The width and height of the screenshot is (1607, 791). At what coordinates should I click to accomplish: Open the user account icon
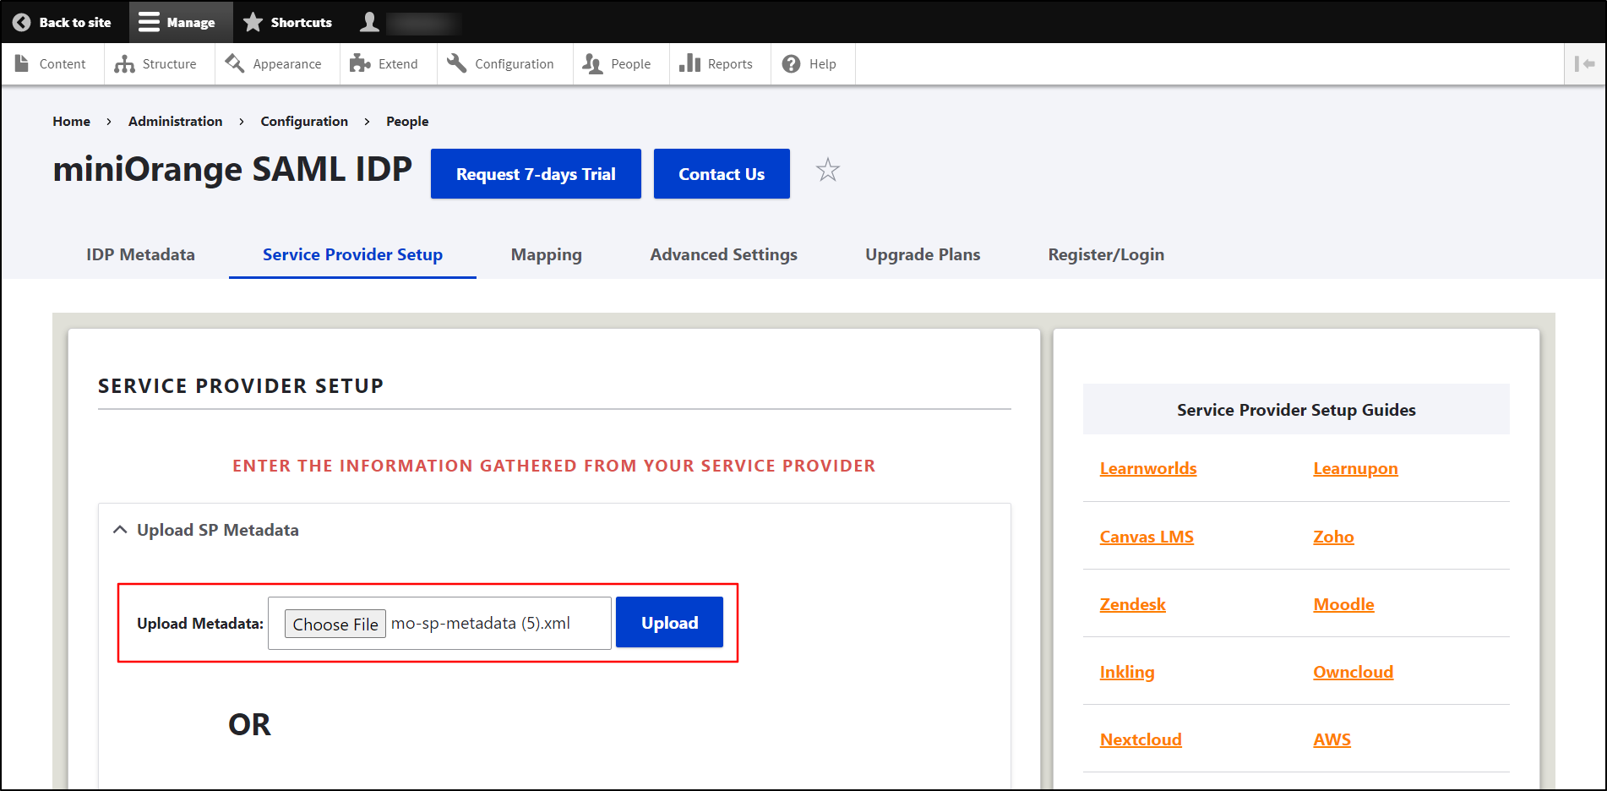(369, 22)
